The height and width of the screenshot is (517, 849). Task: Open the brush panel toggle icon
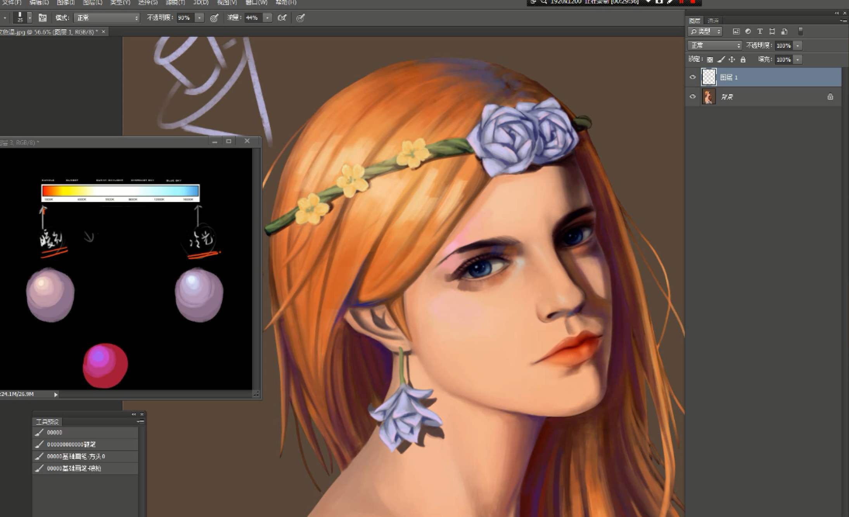(x=42, y=18)
